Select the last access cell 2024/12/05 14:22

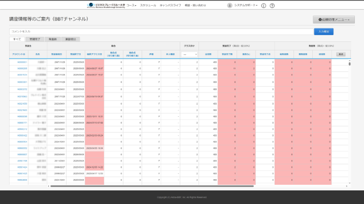(94, 167)
